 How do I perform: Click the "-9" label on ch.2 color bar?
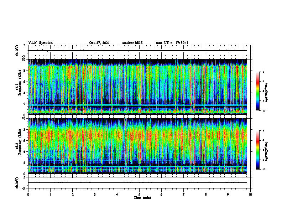[263, 160]
